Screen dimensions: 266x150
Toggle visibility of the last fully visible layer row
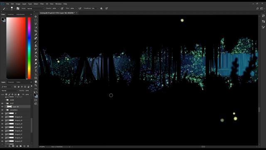coord(2,141)
